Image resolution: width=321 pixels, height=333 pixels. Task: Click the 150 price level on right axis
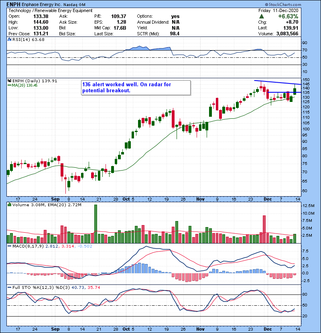click(306, 80)
